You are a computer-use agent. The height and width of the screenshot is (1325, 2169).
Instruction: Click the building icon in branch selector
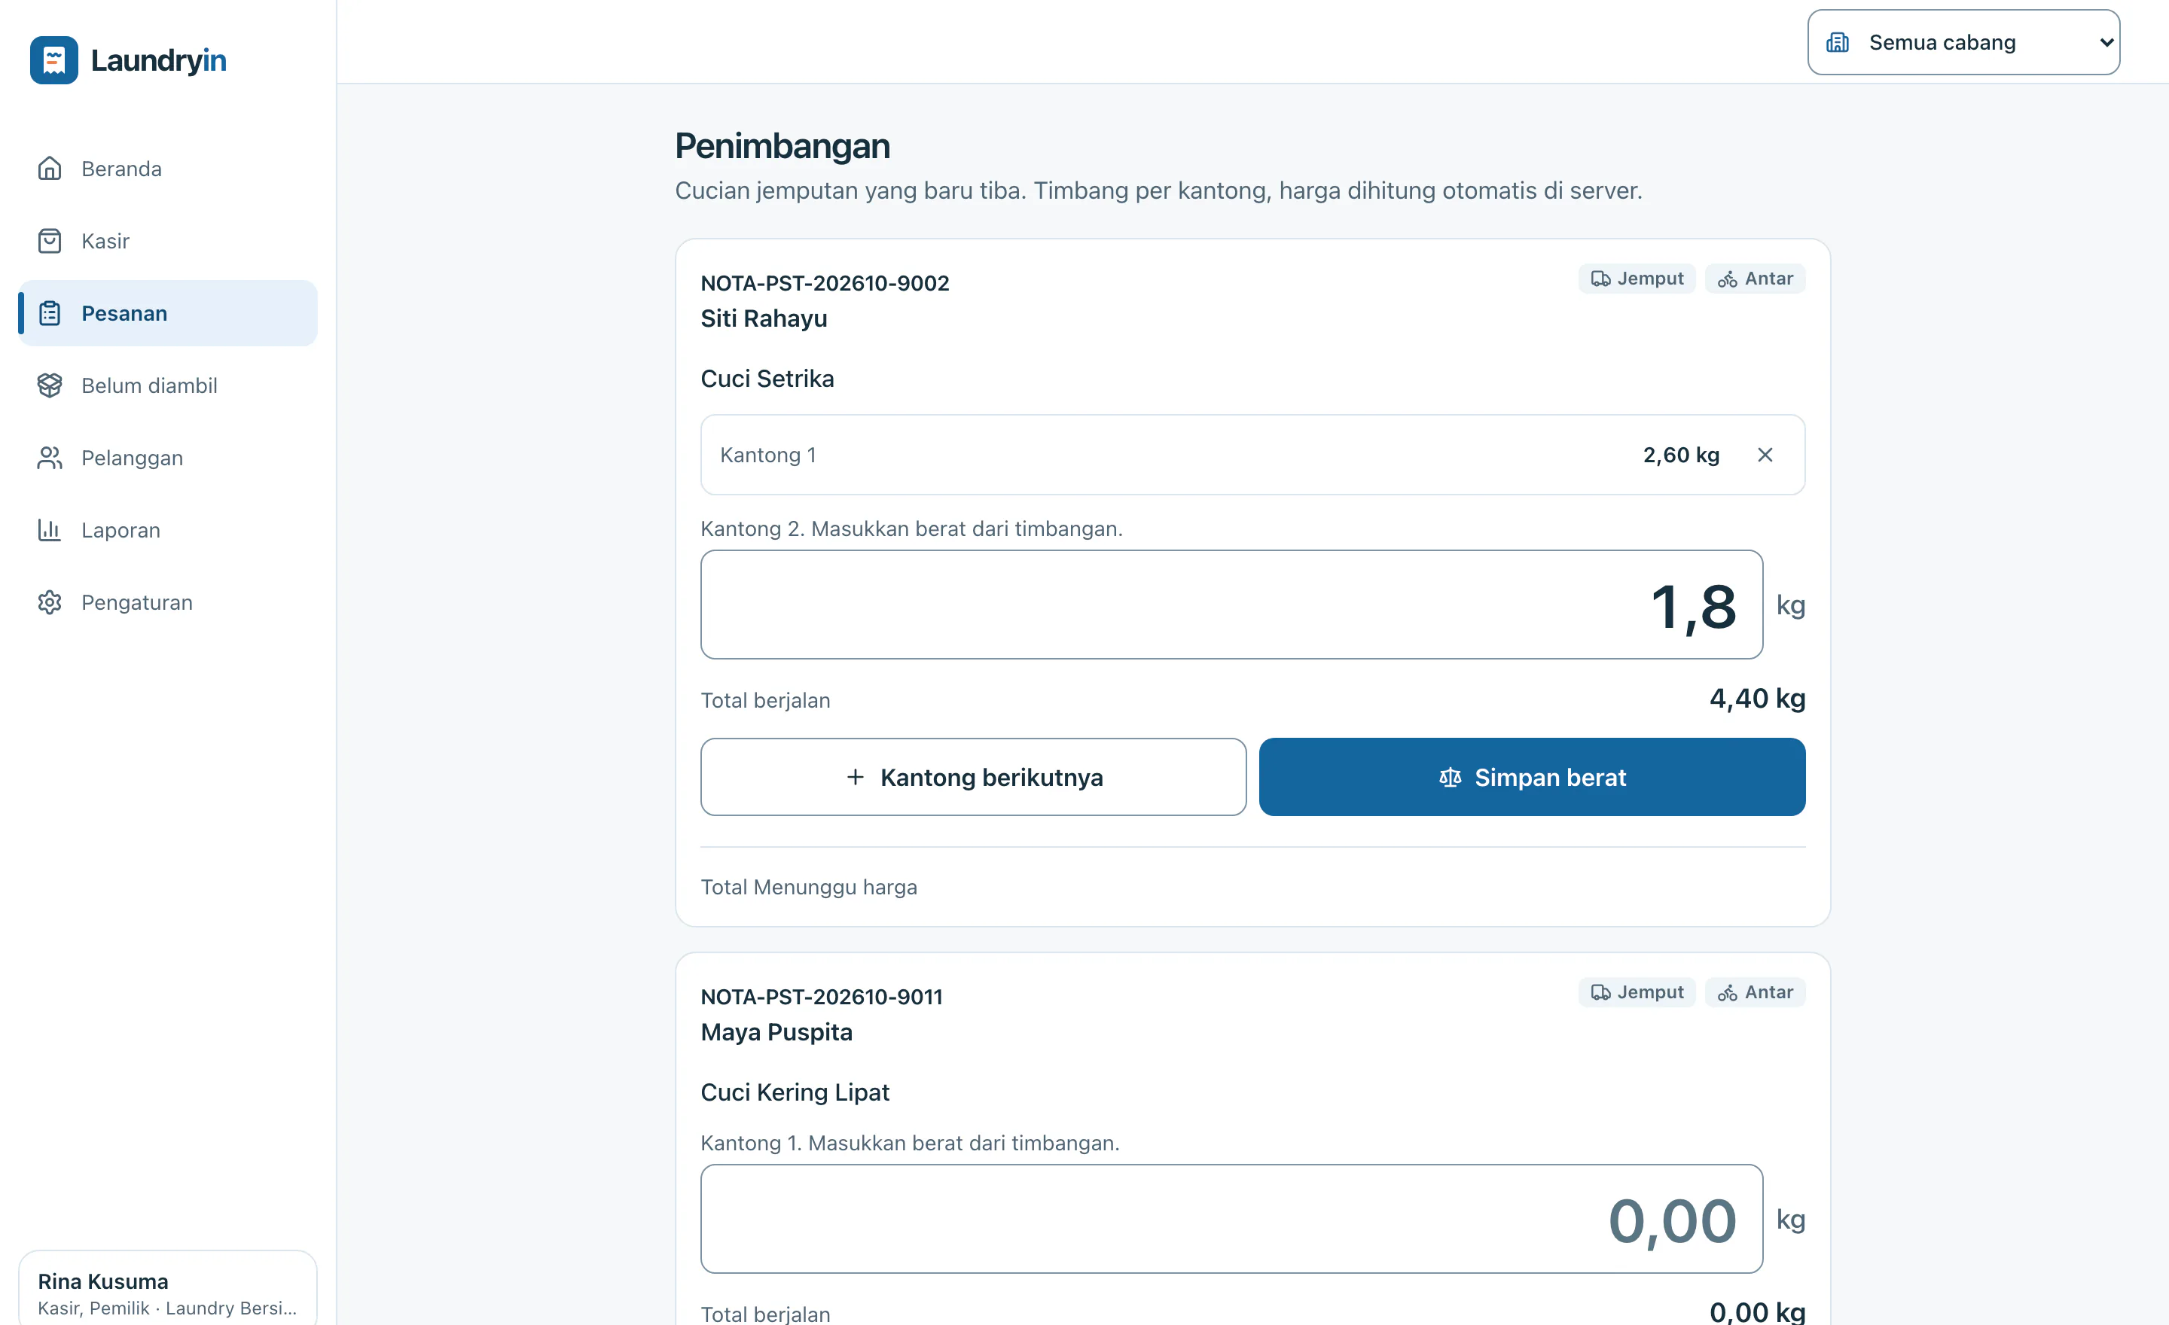[1837, 42]
